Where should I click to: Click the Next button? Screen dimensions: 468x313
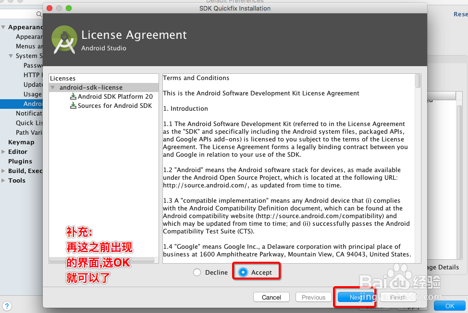point(356,297)
